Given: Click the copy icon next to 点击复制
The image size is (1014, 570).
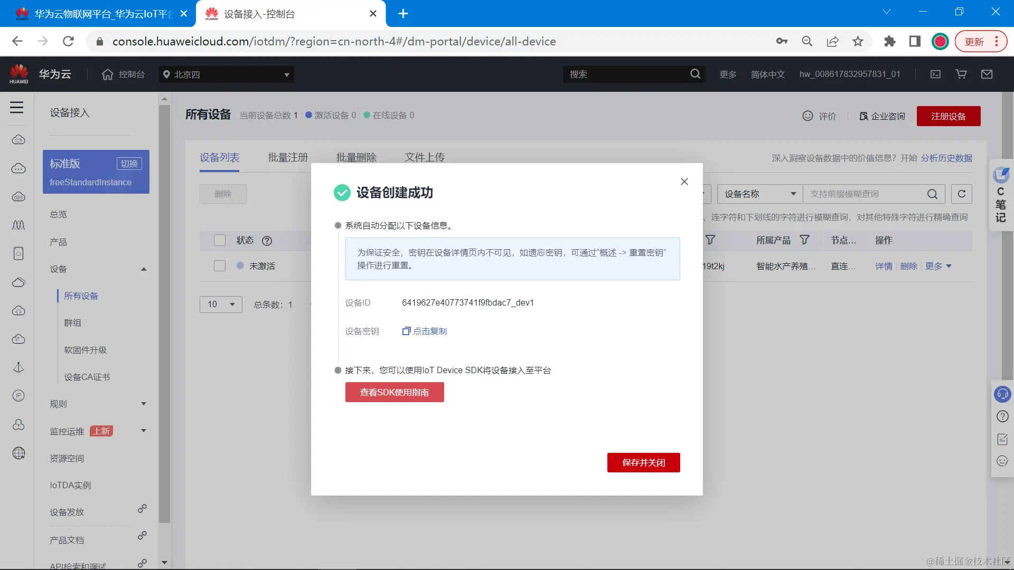Looking at the screenshot, I should (406, 331).
